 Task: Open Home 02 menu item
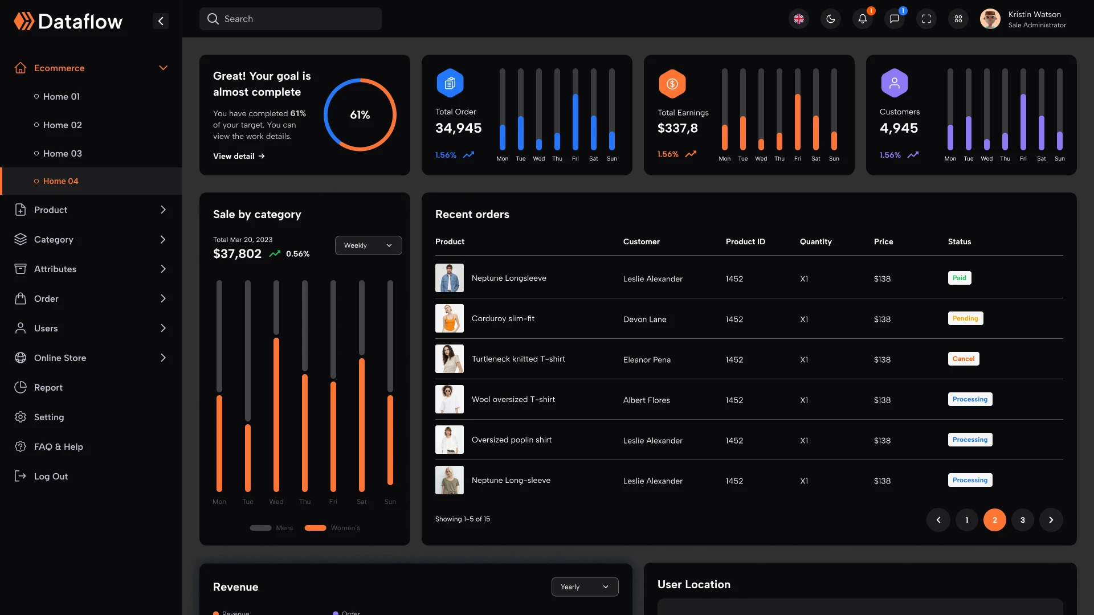pyautogui.click(x=63, y=125)
